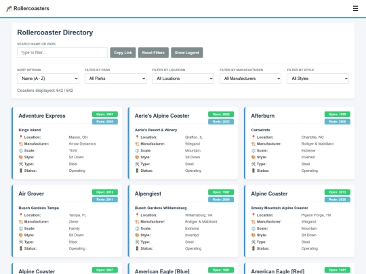
Task: Click the Open 2022 badge on Aerie's Alpine Coaster
Action: click(x=221, y=114)
